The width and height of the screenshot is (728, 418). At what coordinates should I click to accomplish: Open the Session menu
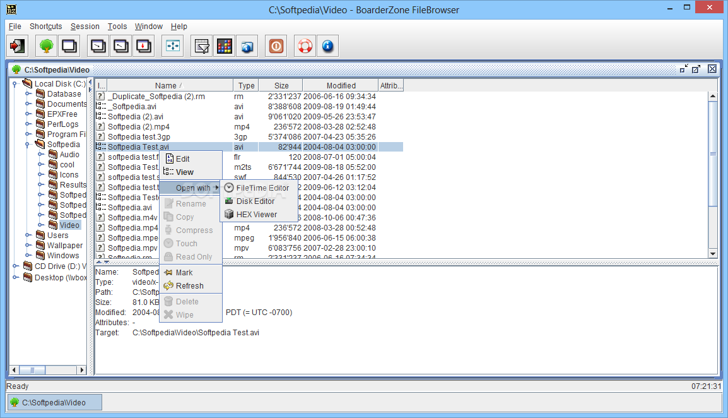[85, 27]
